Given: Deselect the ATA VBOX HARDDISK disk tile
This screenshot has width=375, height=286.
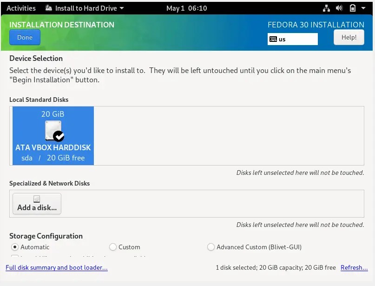Looking at the screenshot, I should tap(52, 136).
